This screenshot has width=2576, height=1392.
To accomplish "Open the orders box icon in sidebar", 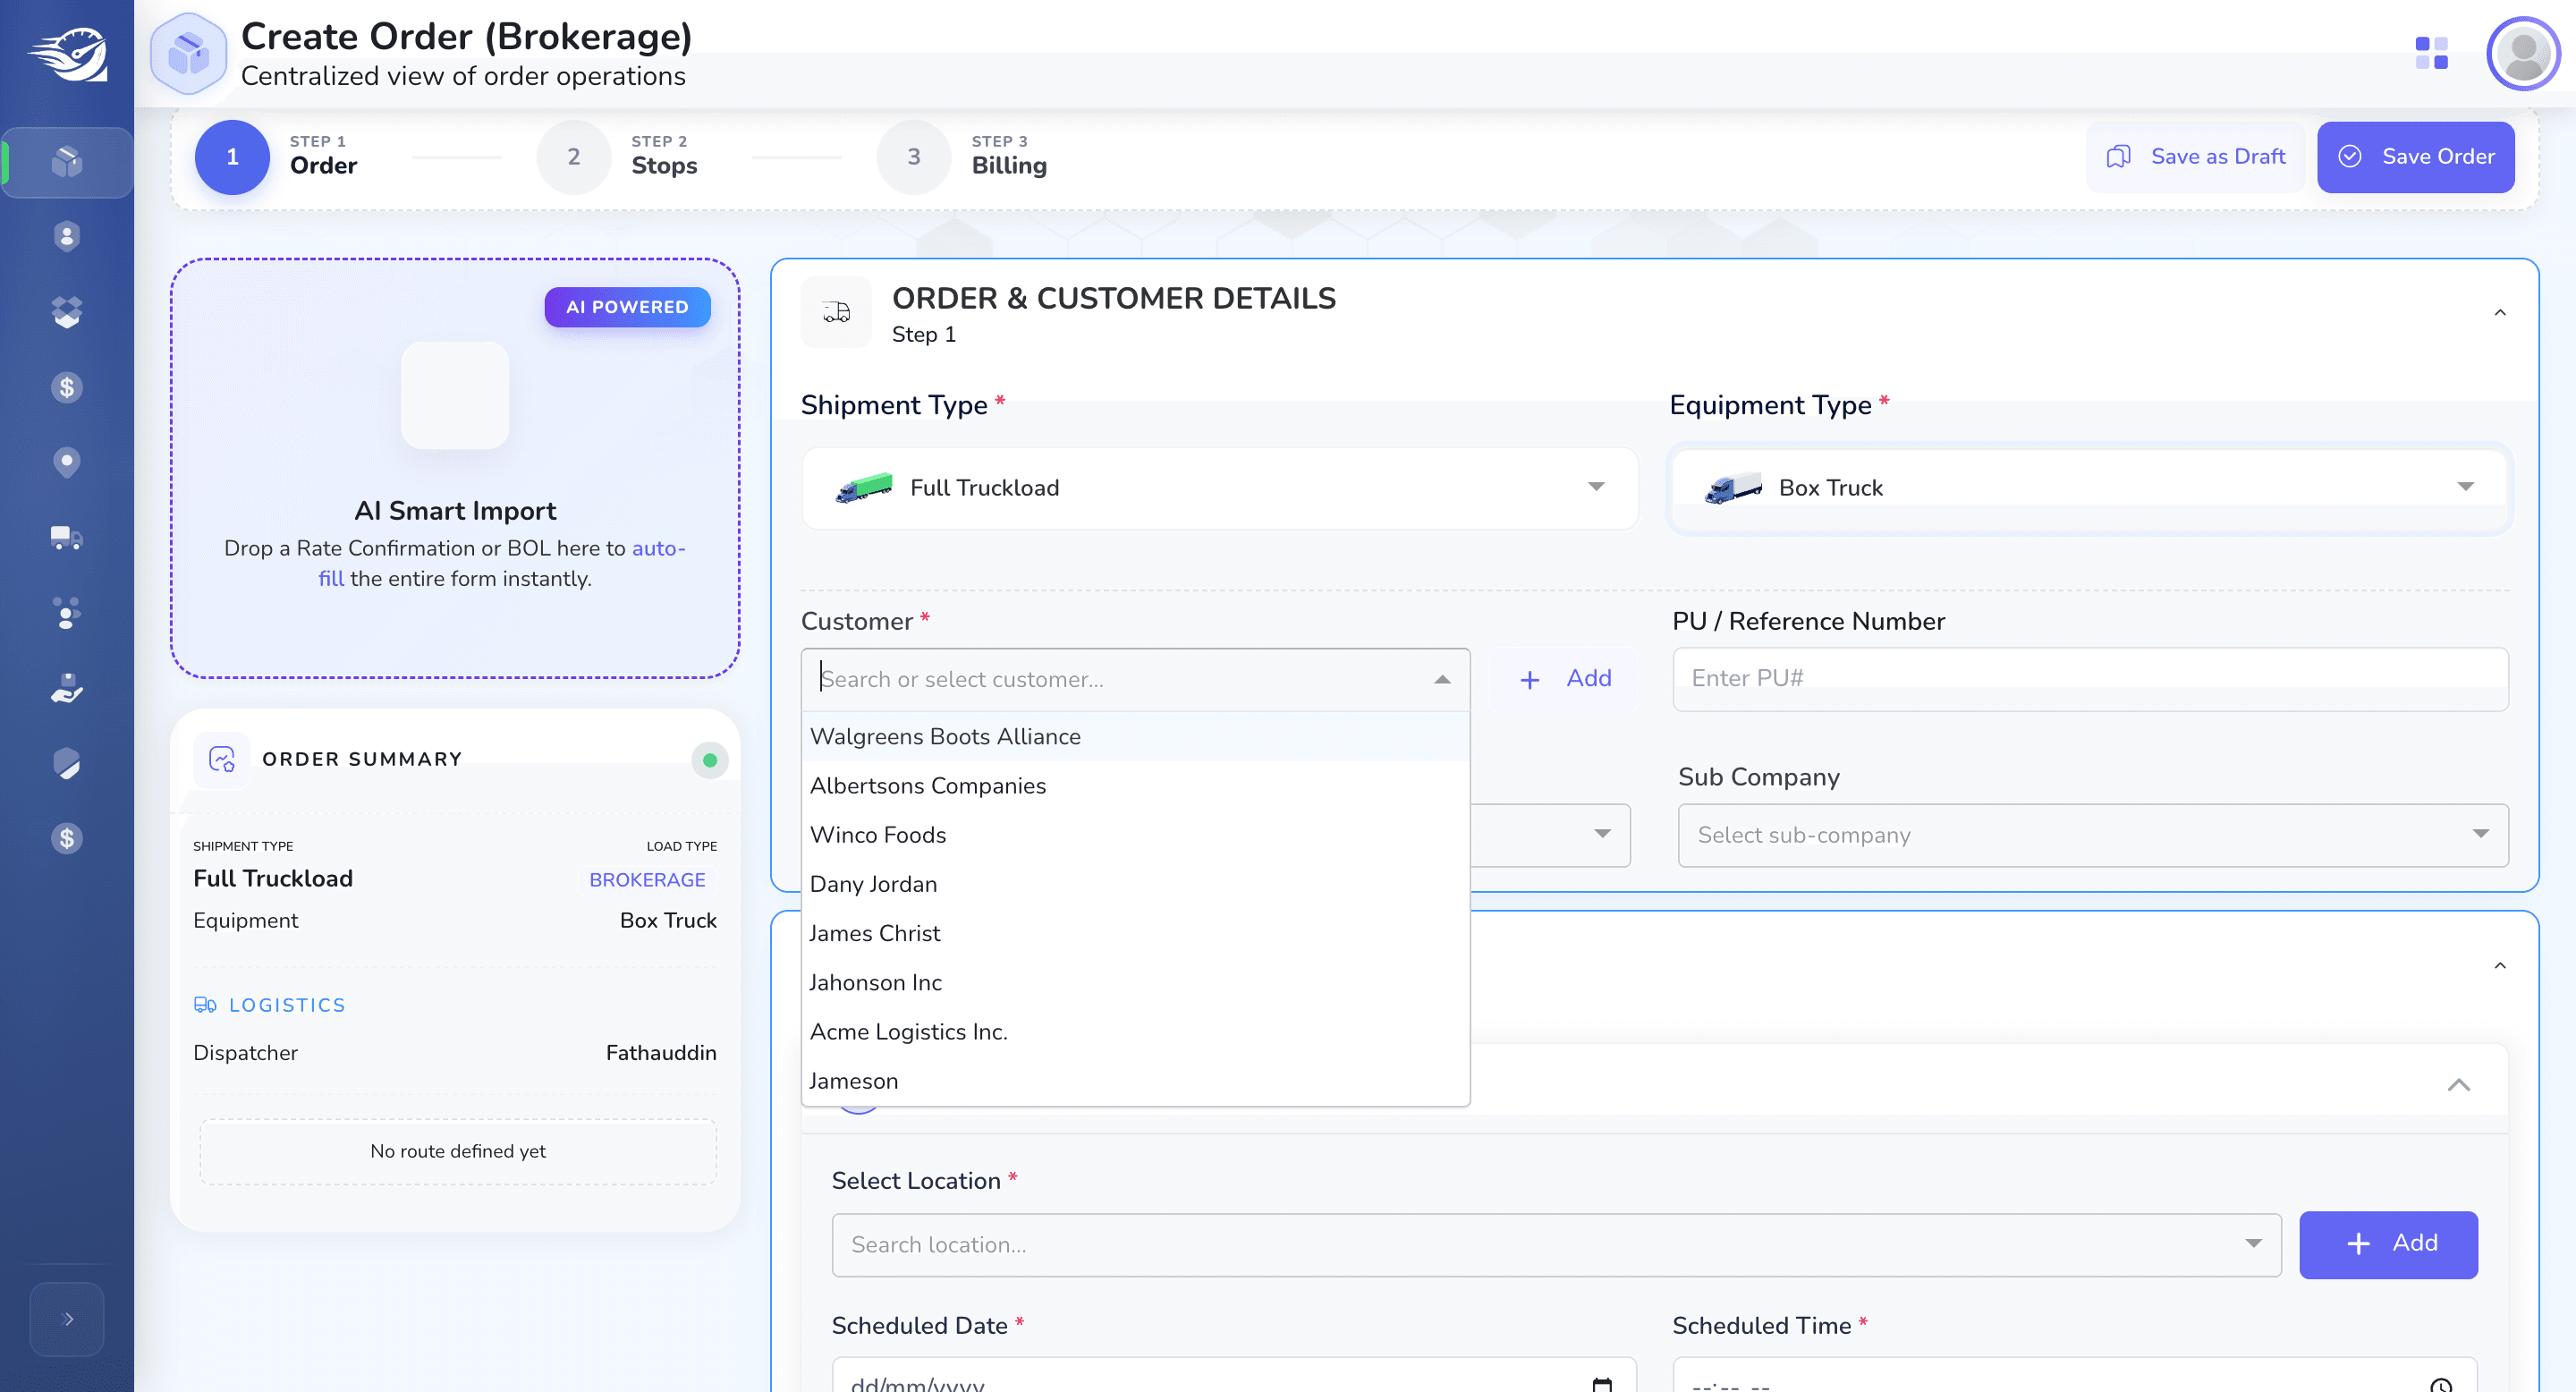I will pos(67,161).
